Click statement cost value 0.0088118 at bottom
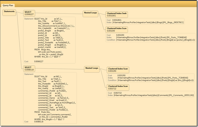198x127 pixels. (39, 122)
